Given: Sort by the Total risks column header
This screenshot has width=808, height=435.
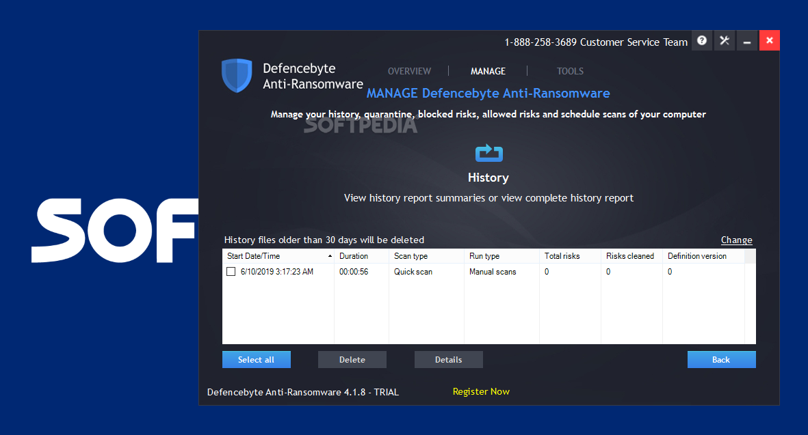Looking at the screenshot, I should [x=571, y=256].
